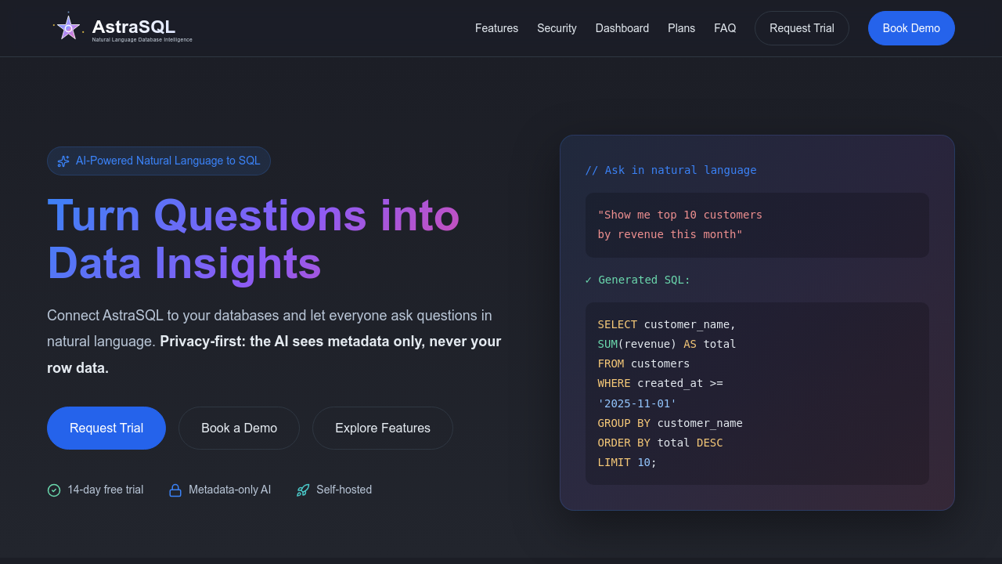Click the sparkle icon in the AI-Powered badge

point(63,161)
